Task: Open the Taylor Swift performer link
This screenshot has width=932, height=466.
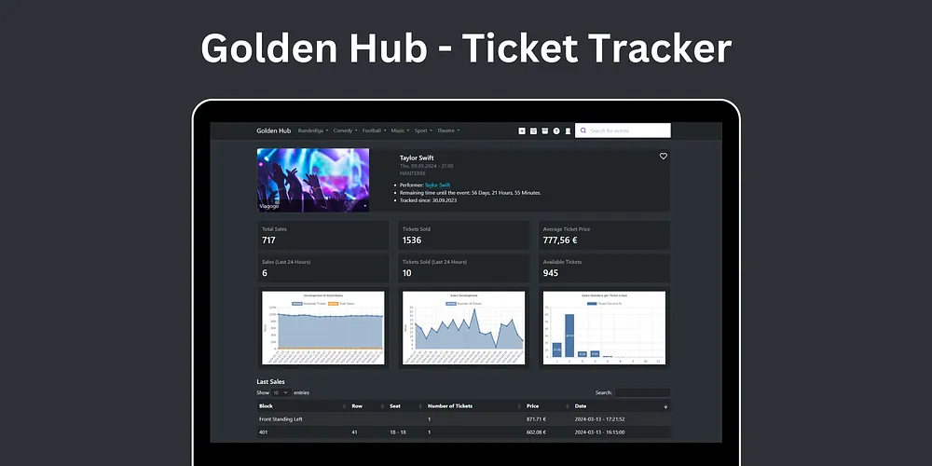Action: point(437,185)
